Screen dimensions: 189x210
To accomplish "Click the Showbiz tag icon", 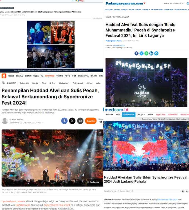I will point(3,83).
